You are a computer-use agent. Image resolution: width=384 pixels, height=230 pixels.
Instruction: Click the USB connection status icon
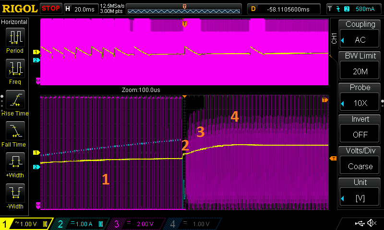click(360, 223)
